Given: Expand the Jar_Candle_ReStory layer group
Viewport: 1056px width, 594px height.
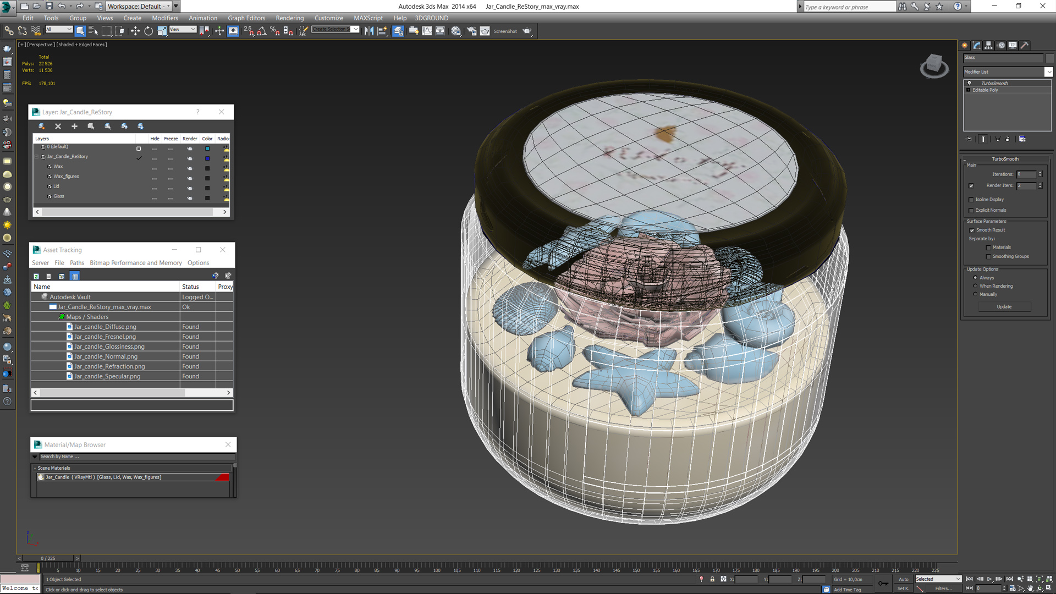Looking at the screenshot, I should tap(37, 157).
